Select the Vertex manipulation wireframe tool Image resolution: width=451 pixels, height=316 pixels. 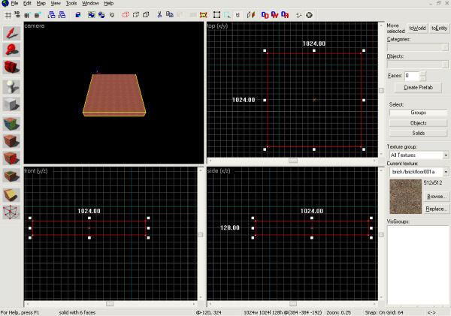click(11, 212)
